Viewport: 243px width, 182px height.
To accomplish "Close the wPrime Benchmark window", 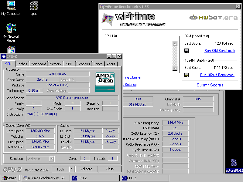I will [x=238, y=6].
